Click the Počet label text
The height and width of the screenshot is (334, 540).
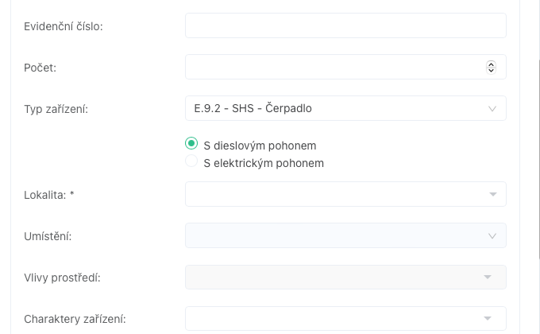(x=40, y=68)
